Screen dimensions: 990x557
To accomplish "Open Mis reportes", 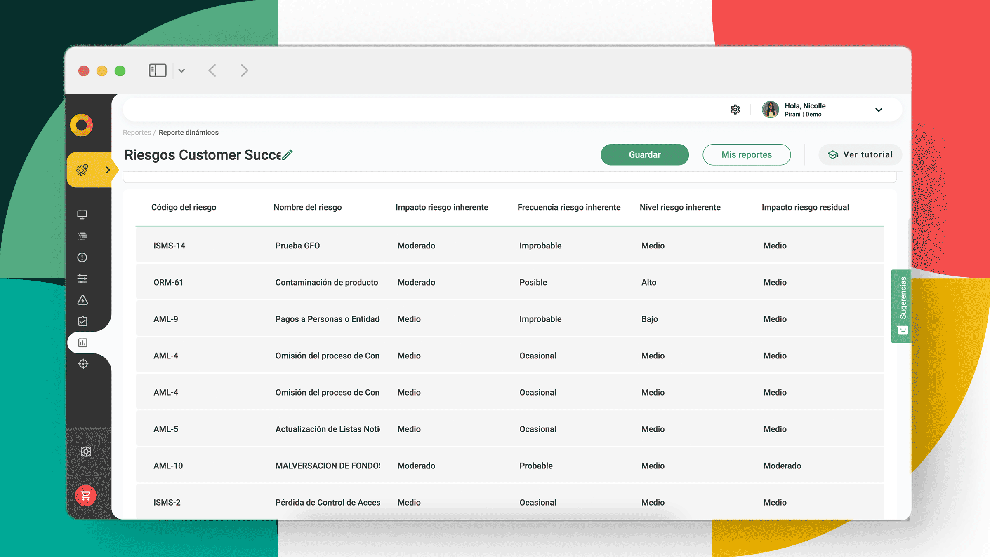I will click(747, 154).
